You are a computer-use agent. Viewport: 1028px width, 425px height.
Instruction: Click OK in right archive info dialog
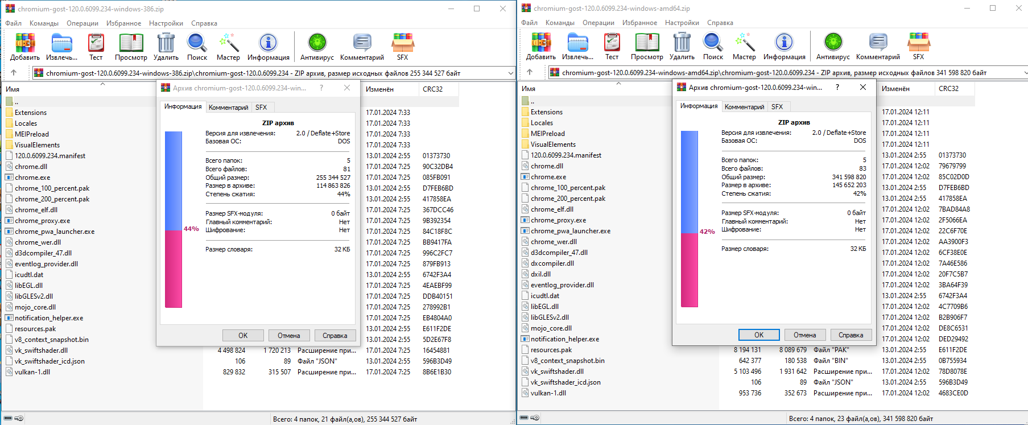tap(759, 335)
